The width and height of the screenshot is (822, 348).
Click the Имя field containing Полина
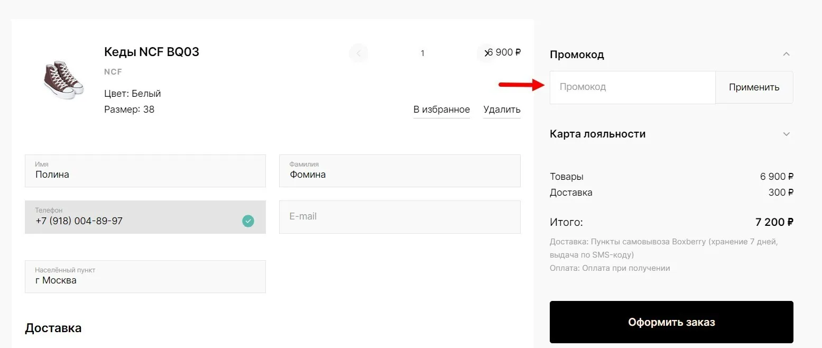[145, 171]
